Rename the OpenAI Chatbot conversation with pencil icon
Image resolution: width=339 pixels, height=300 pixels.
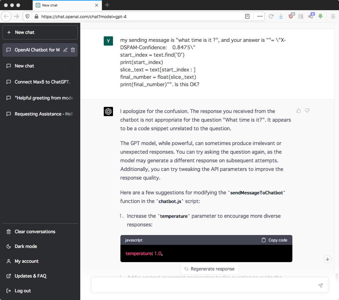point(65,50)
